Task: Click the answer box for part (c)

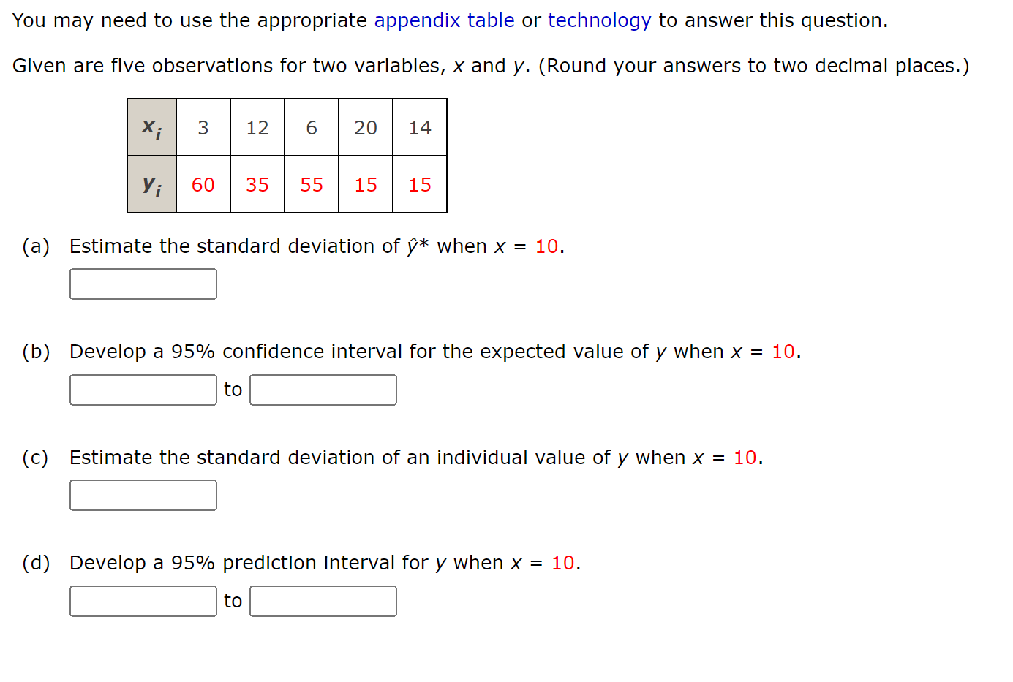Action: click(143, 495)
